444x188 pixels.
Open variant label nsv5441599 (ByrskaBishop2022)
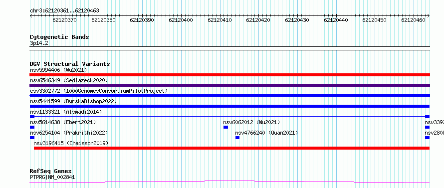(73, 101)
